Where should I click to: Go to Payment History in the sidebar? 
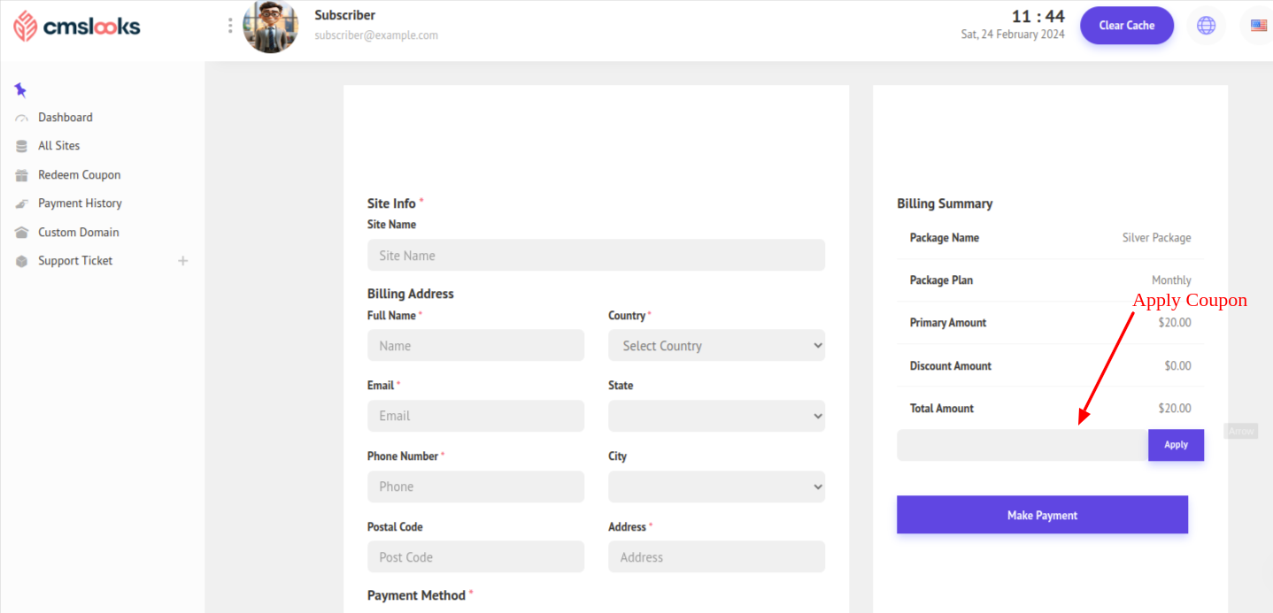point(80,203)
